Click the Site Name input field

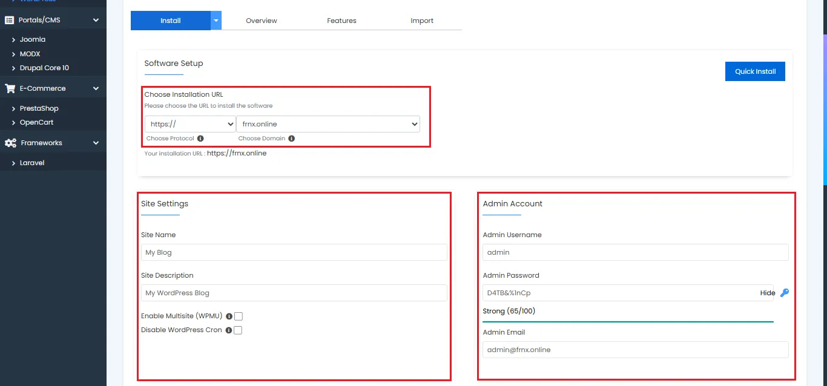[294, 252]
